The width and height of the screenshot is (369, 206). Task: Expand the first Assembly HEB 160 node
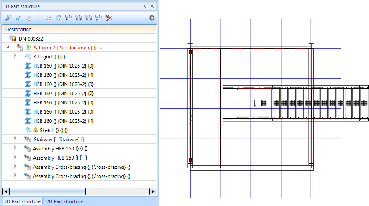(15, 148)
